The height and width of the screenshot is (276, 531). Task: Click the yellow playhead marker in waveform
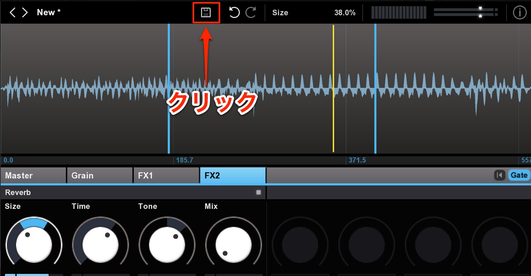coord(333,89)
